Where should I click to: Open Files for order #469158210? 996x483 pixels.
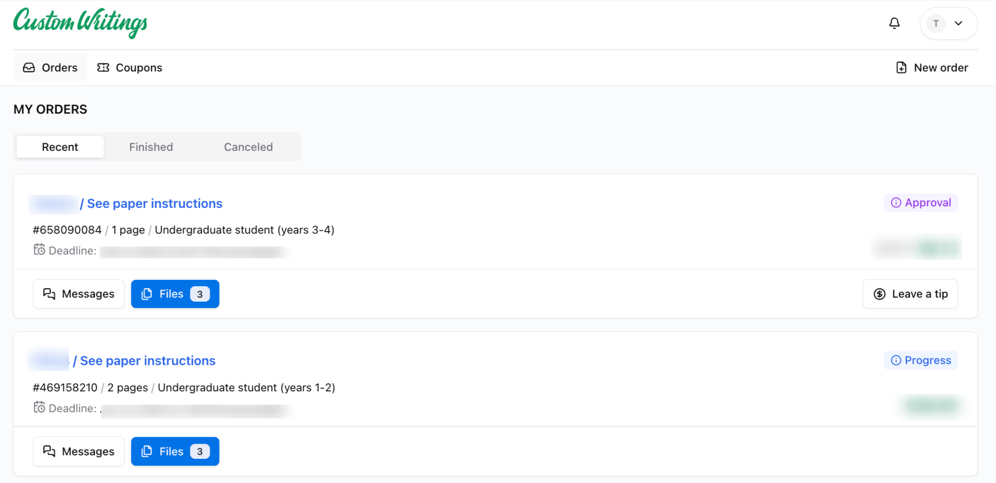point(175,451)
